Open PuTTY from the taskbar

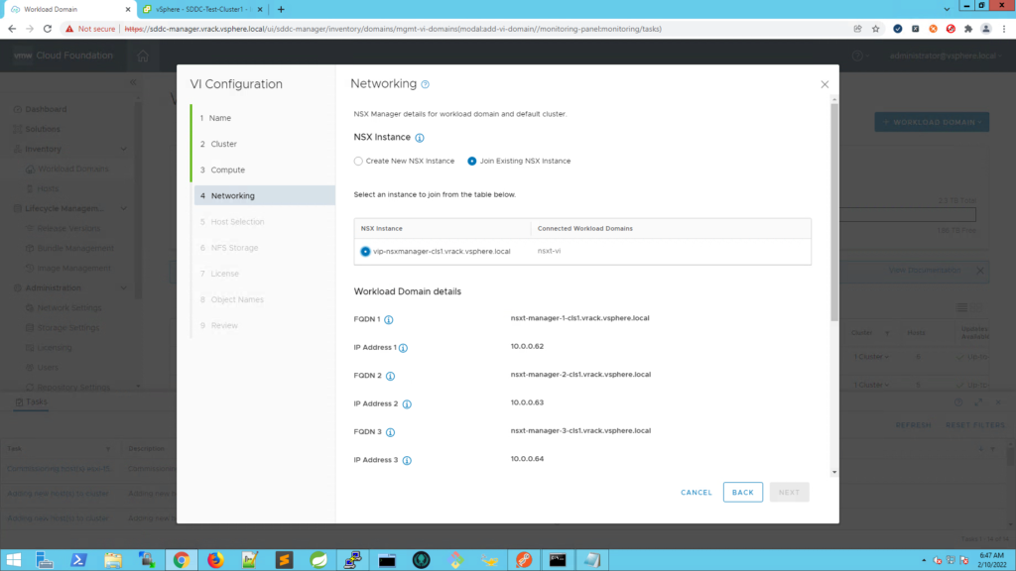352,560
